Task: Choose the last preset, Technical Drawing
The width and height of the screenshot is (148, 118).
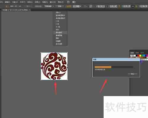Action: click(60, 44)
